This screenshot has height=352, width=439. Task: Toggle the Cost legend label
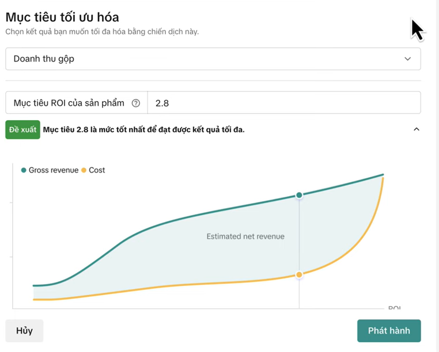coord(97,170)
